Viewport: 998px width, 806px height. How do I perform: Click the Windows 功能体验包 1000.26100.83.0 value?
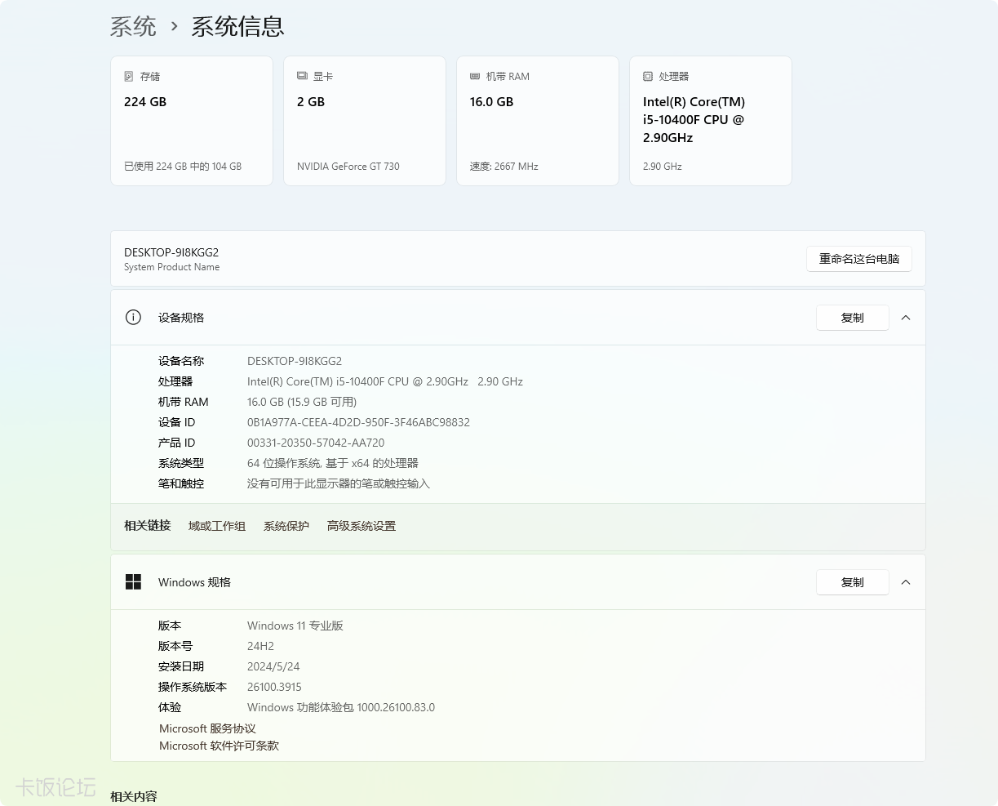coord(341,707)
